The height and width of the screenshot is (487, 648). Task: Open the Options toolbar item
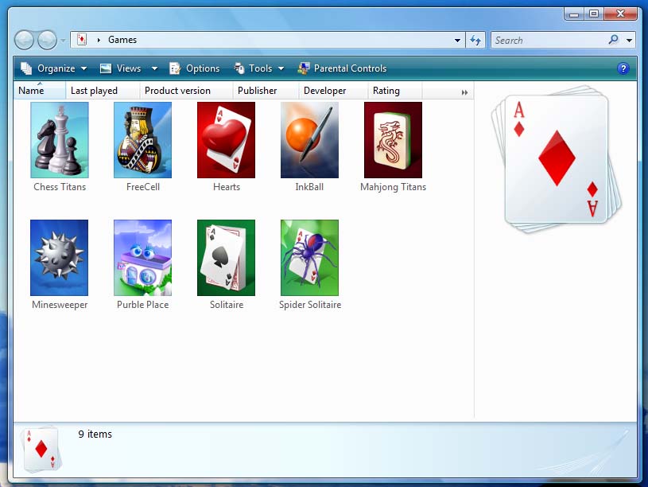click(195, 68)
